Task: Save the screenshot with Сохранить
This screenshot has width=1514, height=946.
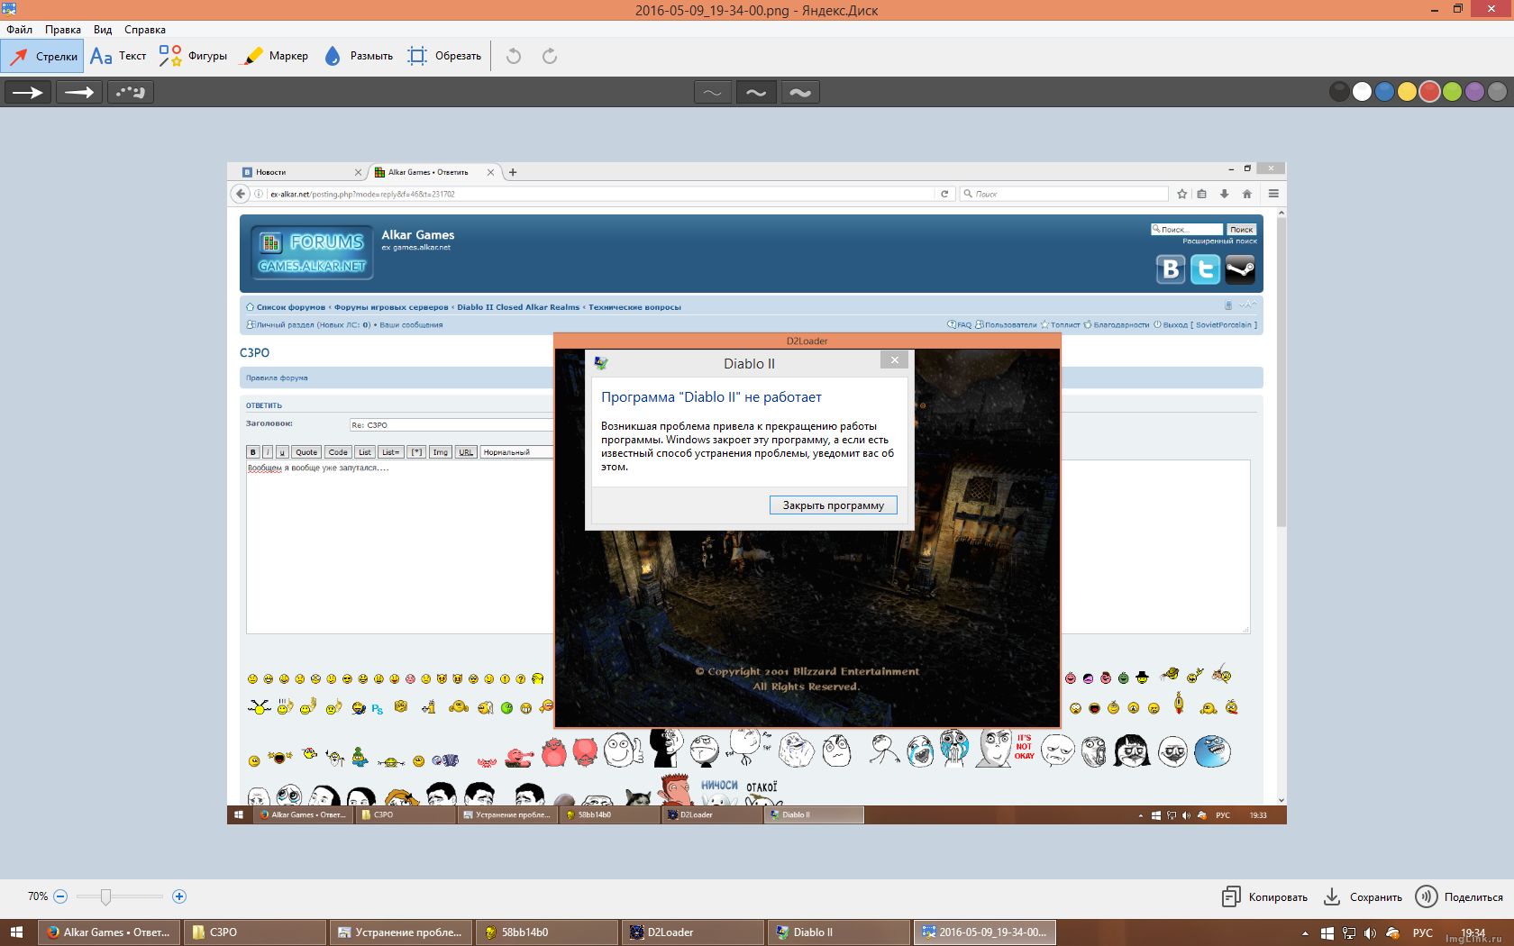Action: point(1363,896)
